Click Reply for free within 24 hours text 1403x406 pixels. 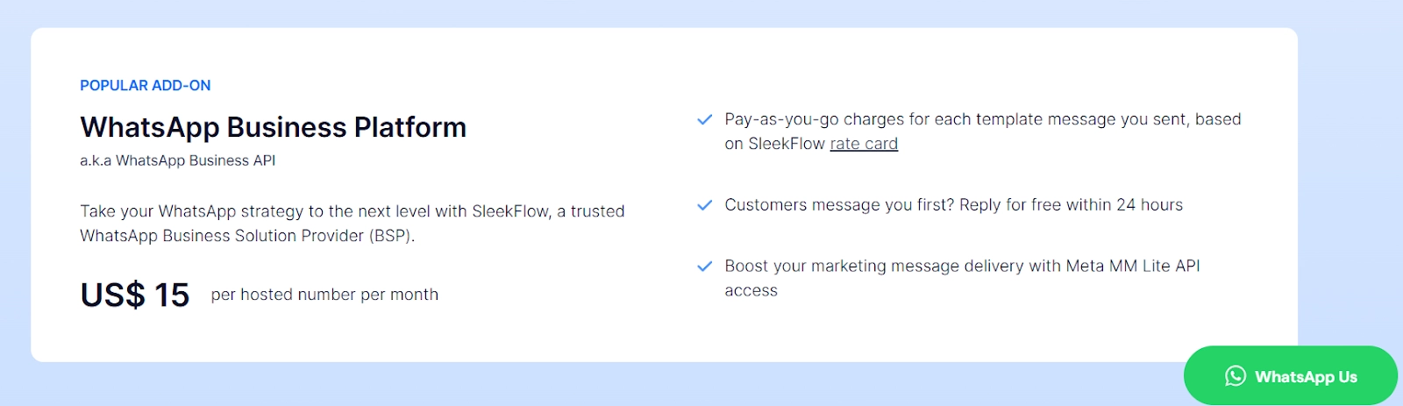point(1071,205)
